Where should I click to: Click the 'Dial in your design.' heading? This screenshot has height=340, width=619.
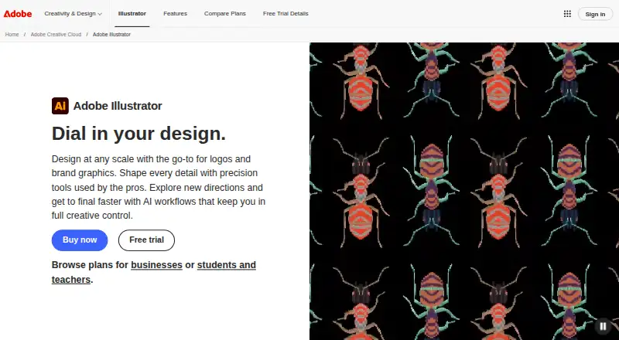139,134
